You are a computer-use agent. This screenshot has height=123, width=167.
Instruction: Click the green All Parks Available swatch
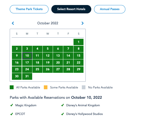pos(12,88)
